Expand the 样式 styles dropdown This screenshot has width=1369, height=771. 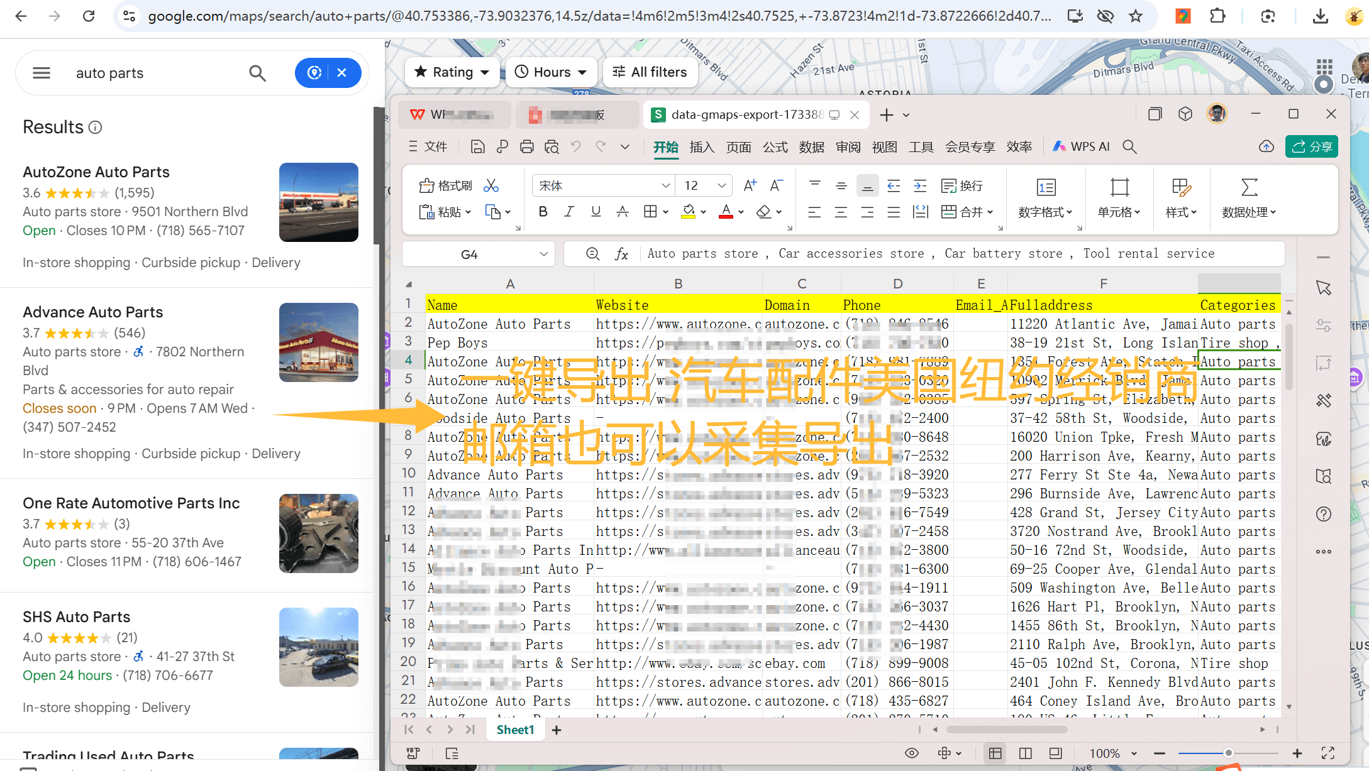click(x=1181, y=212)
